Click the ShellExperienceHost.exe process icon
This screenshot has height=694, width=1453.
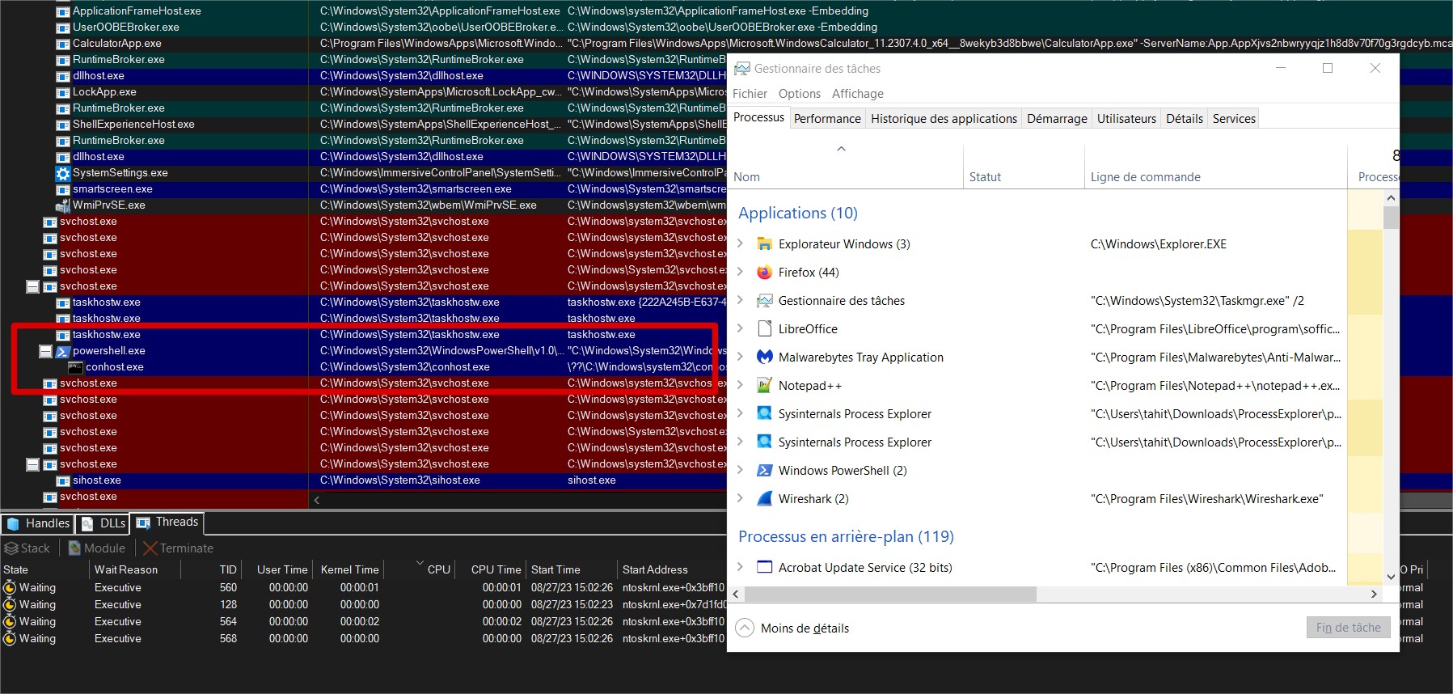point(62,125)
